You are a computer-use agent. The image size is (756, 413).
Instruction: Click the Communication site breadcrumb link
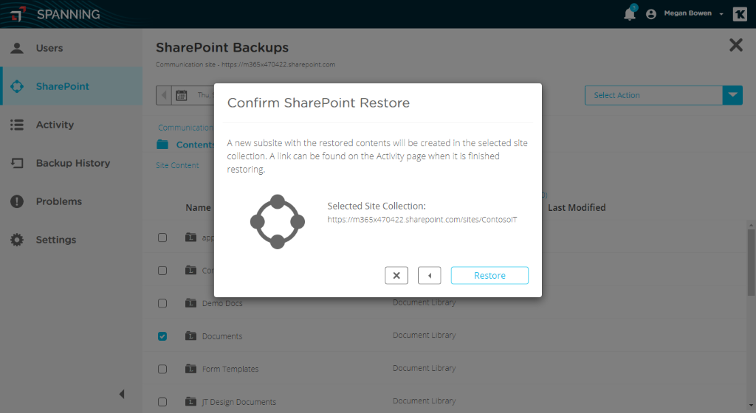(185, 128)
